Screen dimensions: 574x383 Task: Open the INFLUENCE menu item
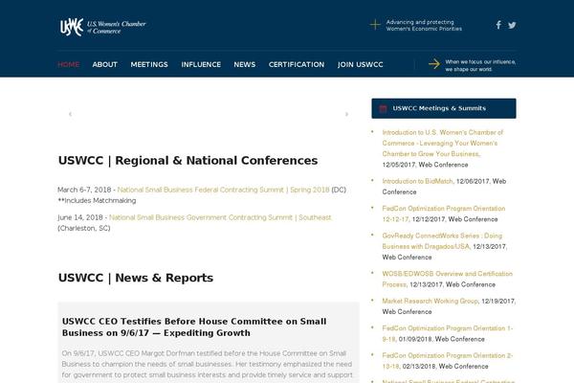pyautogui.click(x=201, y=64)
